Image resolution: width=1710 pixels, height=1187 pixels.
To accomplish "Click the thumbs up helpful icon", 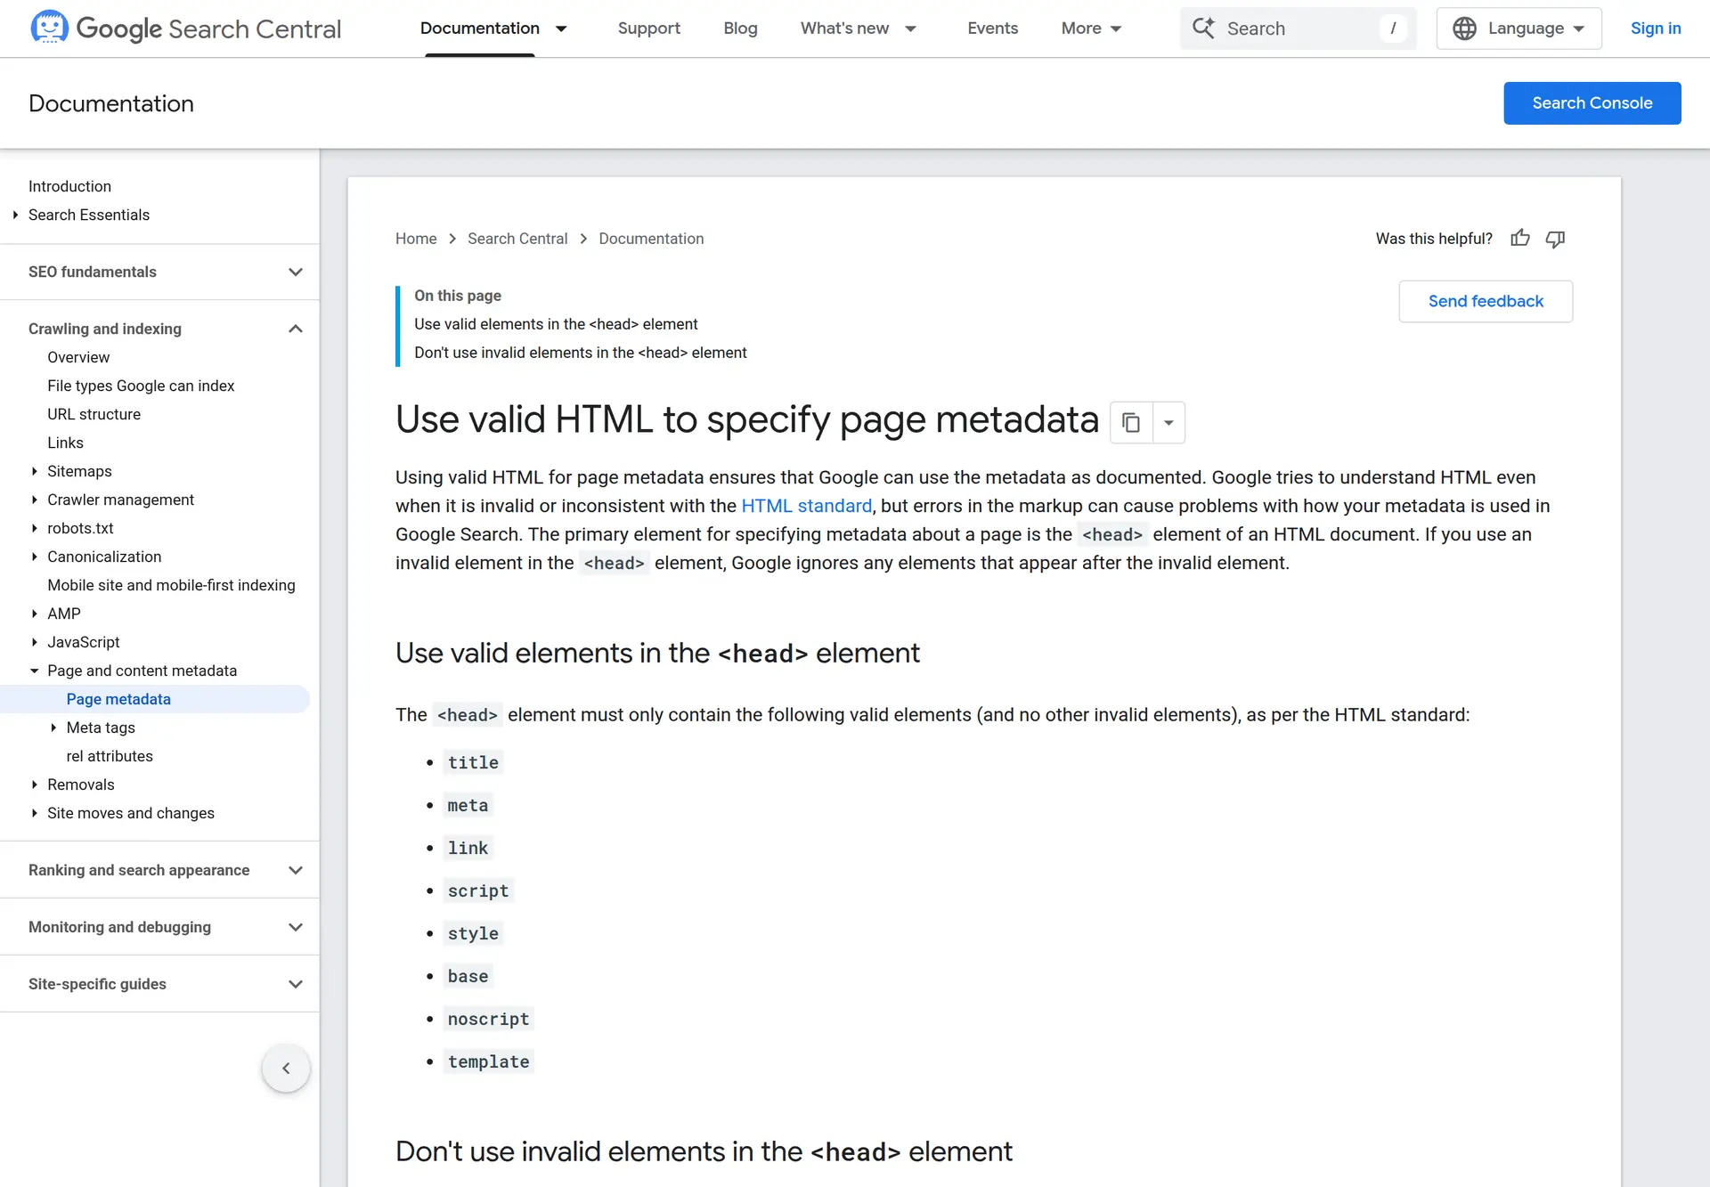I will click(1520, 238).
